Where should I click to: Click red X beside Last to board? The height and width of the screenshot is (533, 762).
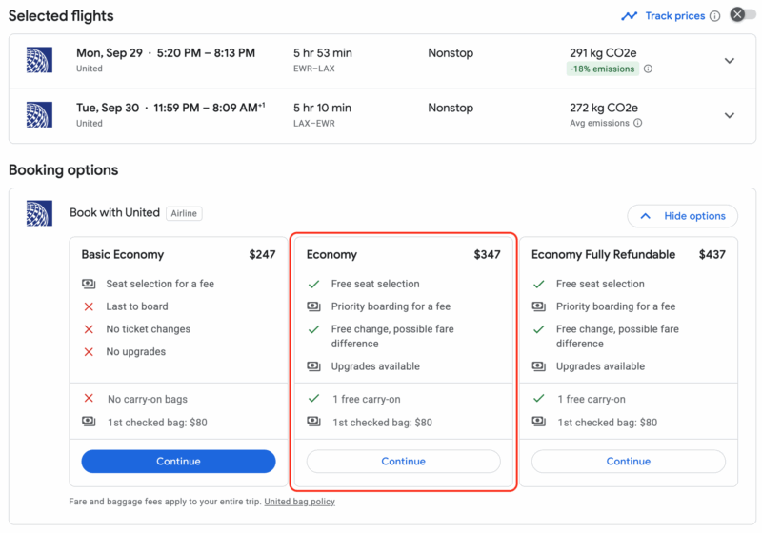tap(89, 306)
